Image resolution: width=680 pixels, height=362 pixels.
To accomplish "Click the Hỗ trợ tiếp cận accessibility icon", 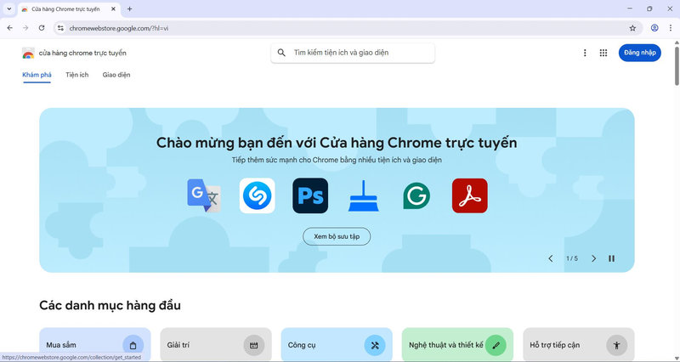I will click(x=617, y=346).
